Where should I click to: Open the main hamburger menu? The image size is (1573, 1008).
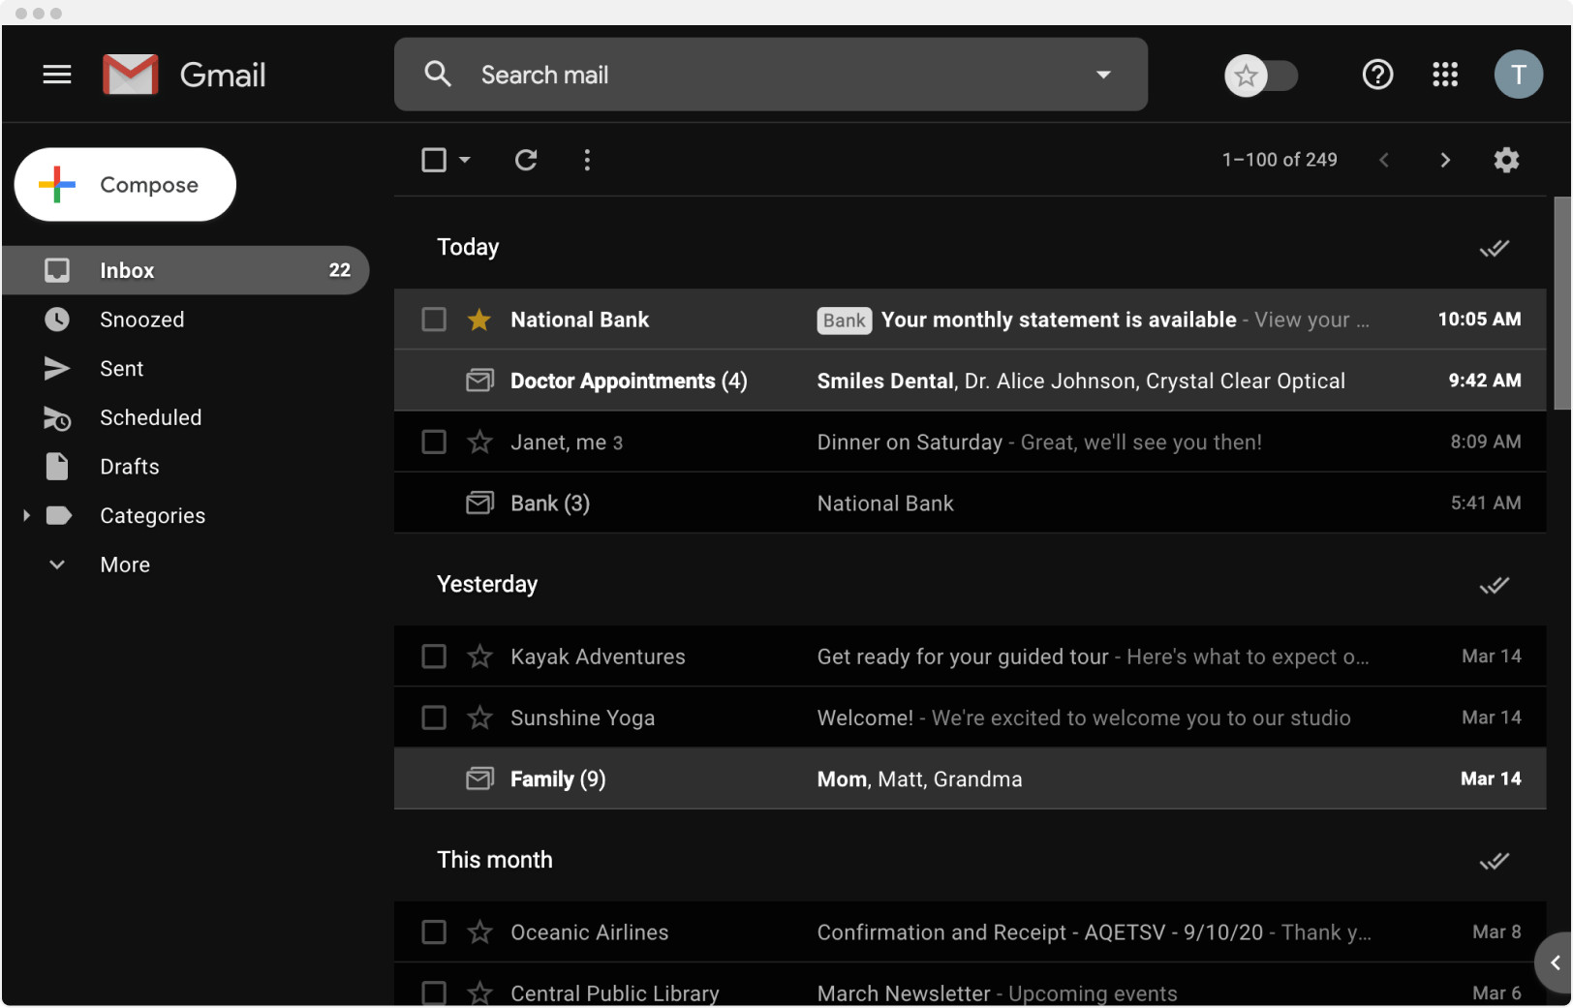click(x=56, y=75)
